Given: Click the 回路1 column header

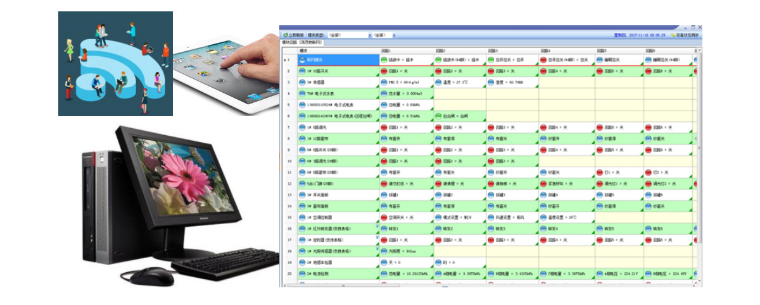Looking at the screenshot, I should pos(405,49).
